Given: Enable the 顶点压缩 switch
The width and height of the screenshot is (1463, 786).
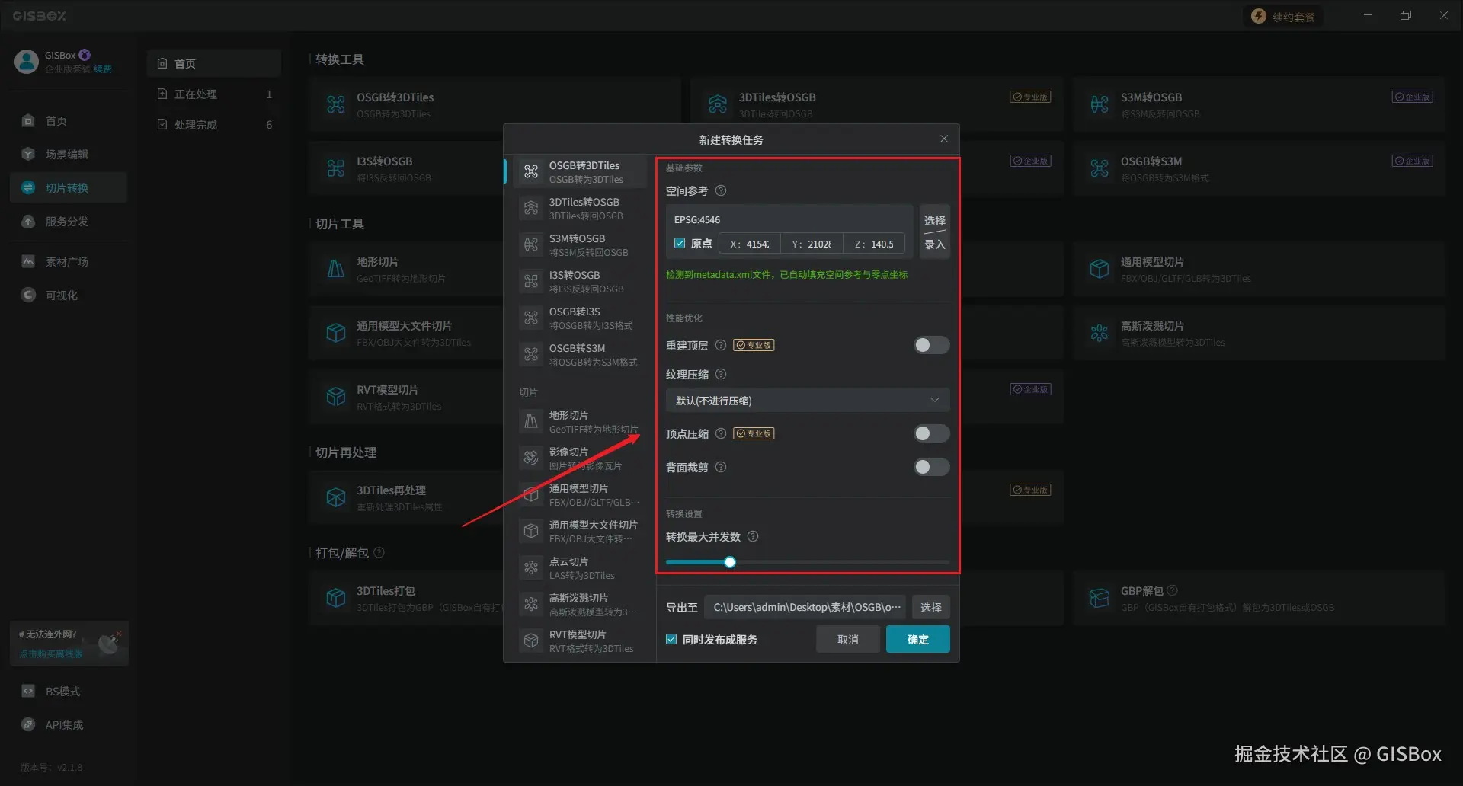Looking at the screenshot, I should pyautogui.click(x=931, y=433).
